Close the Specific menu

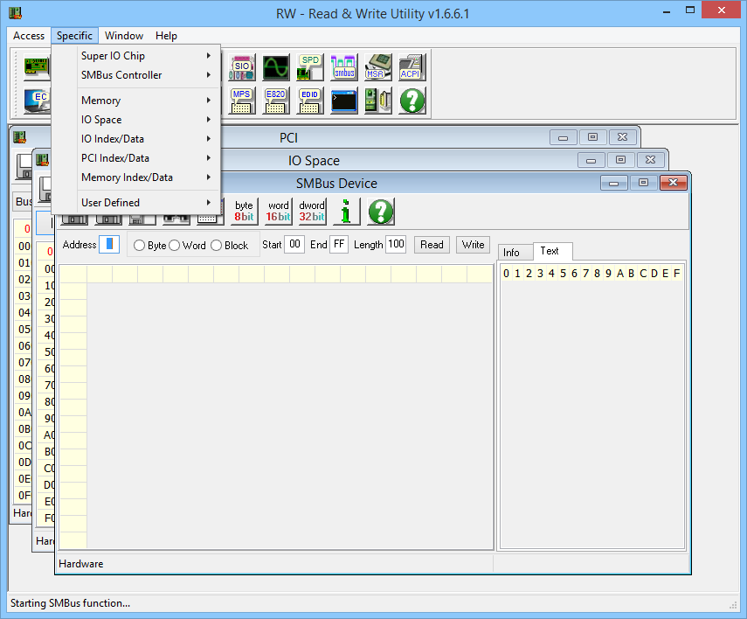coord(74,36)
